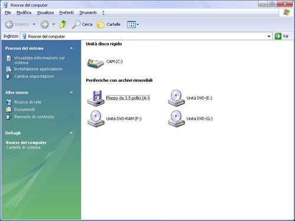
Task: Open the Cerca search tool
Action: 82,24
